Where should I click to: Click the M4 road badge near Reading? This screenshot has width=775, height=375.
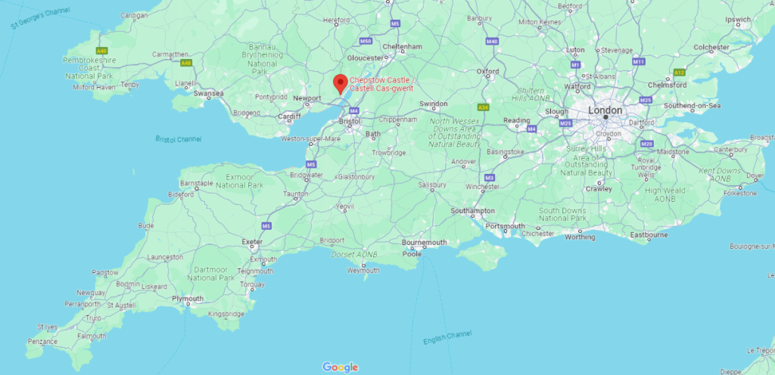(531, 129)
